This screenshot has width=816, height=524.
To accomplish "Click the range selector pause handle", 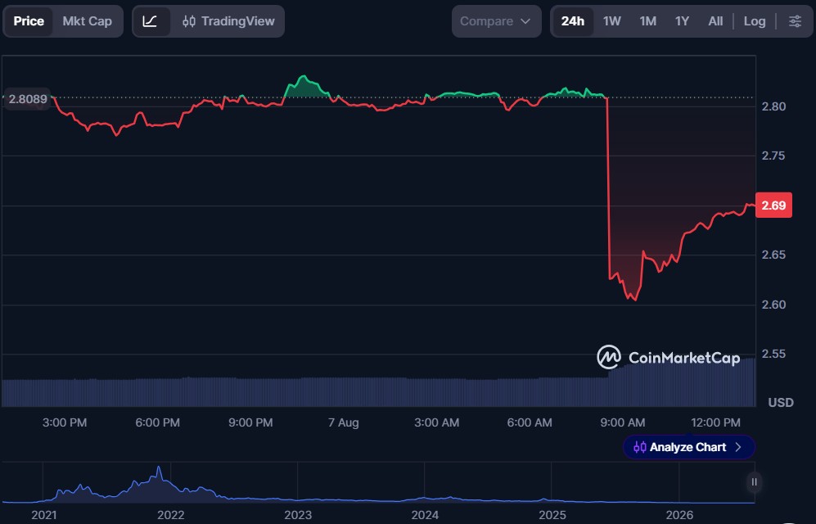I will [754, 482].
